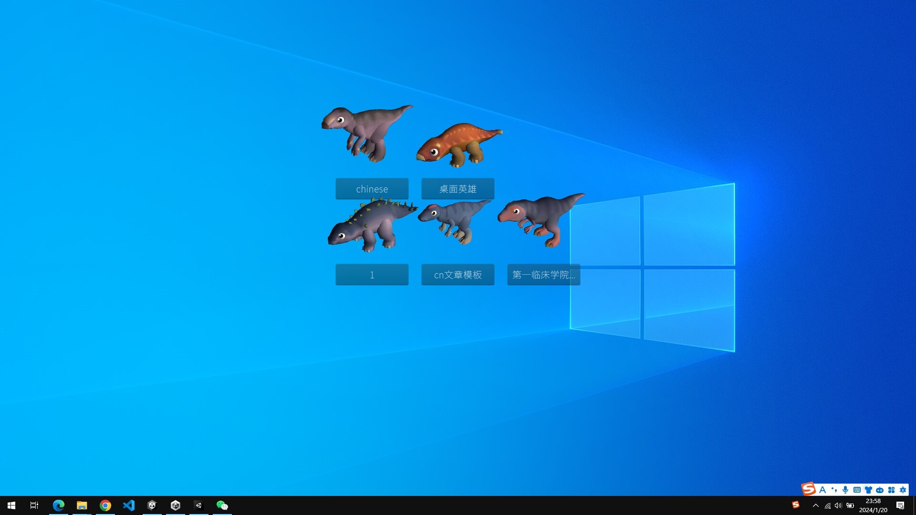Toggle the Sogou input state logo
Image resolution: width=916 pixels, height=515 pixels.
(808, 490)
